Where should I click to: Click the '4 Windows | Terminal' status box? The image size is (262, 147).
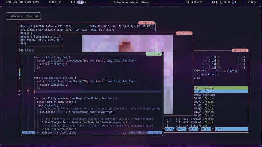23,16
